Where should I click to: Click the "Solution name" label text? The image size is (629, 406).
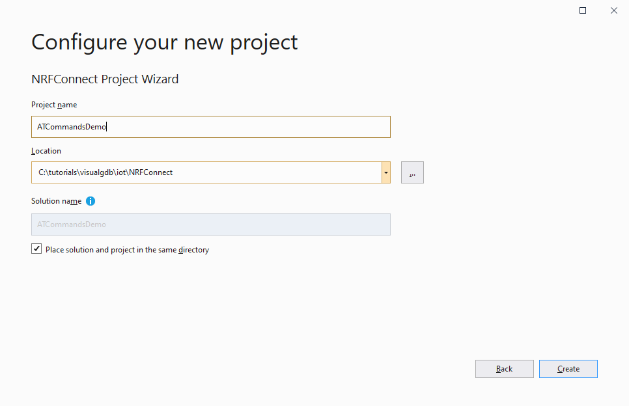[x=56, y=201]
